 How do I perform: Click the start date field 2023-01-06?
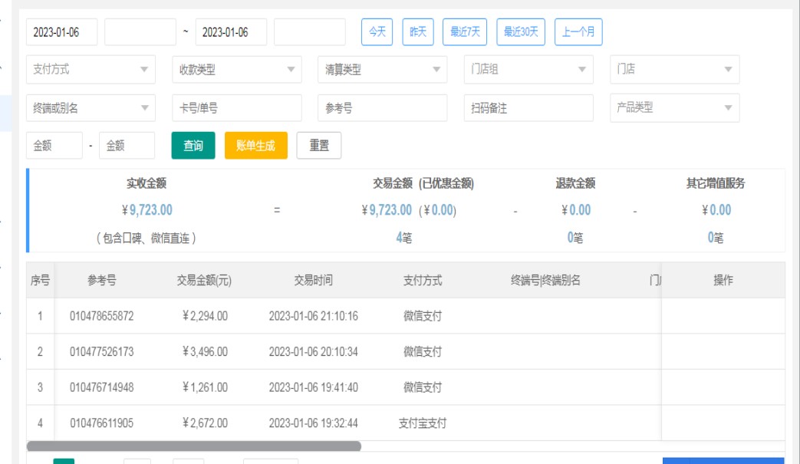point(62,32)
